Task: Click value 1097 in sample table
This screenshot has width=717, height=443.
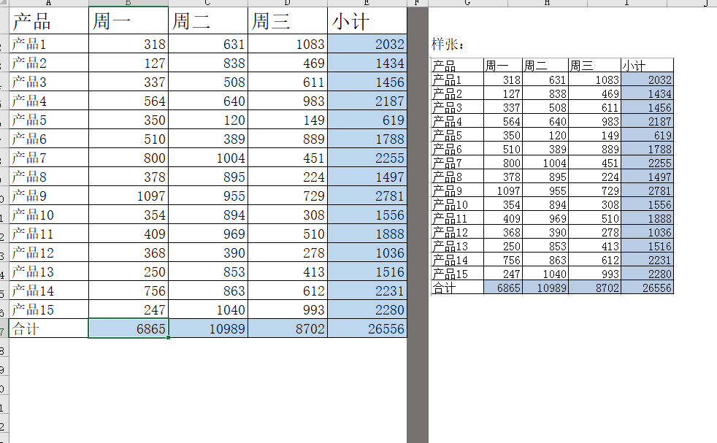Action: click(503, 190)
